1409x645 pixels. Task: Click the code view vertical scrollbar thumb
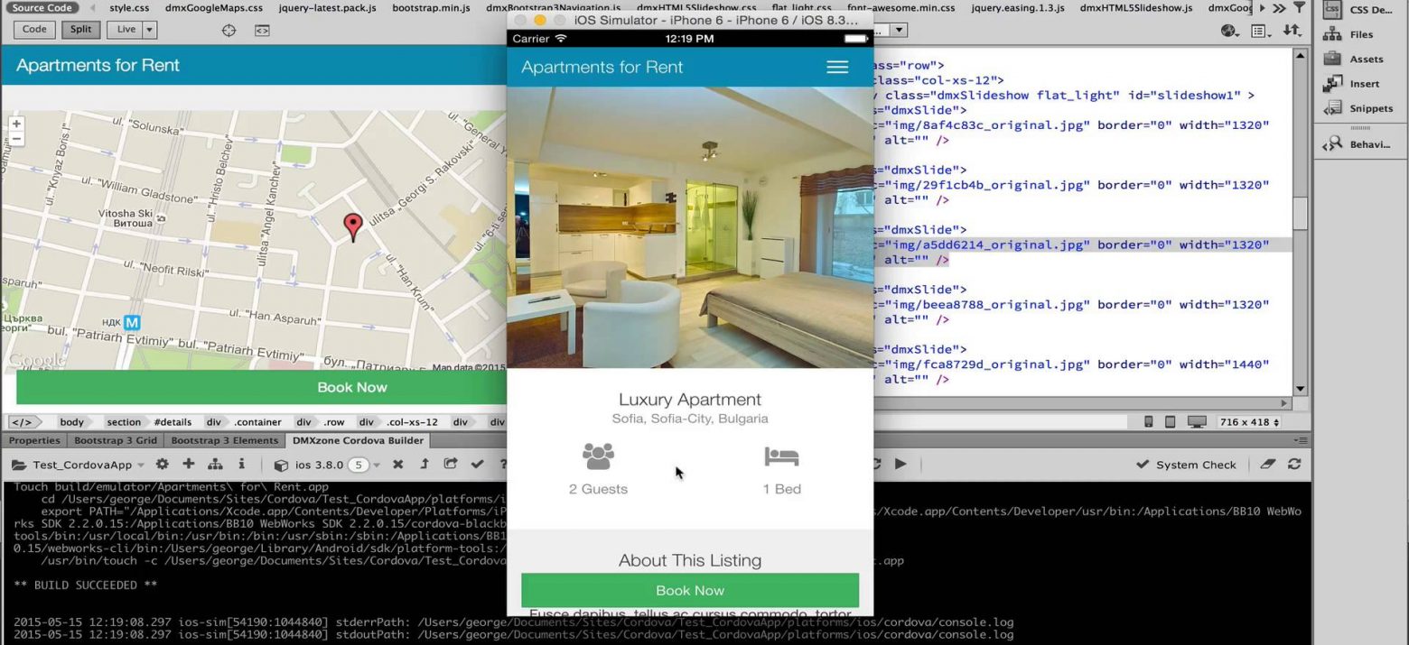(1300, 214)
